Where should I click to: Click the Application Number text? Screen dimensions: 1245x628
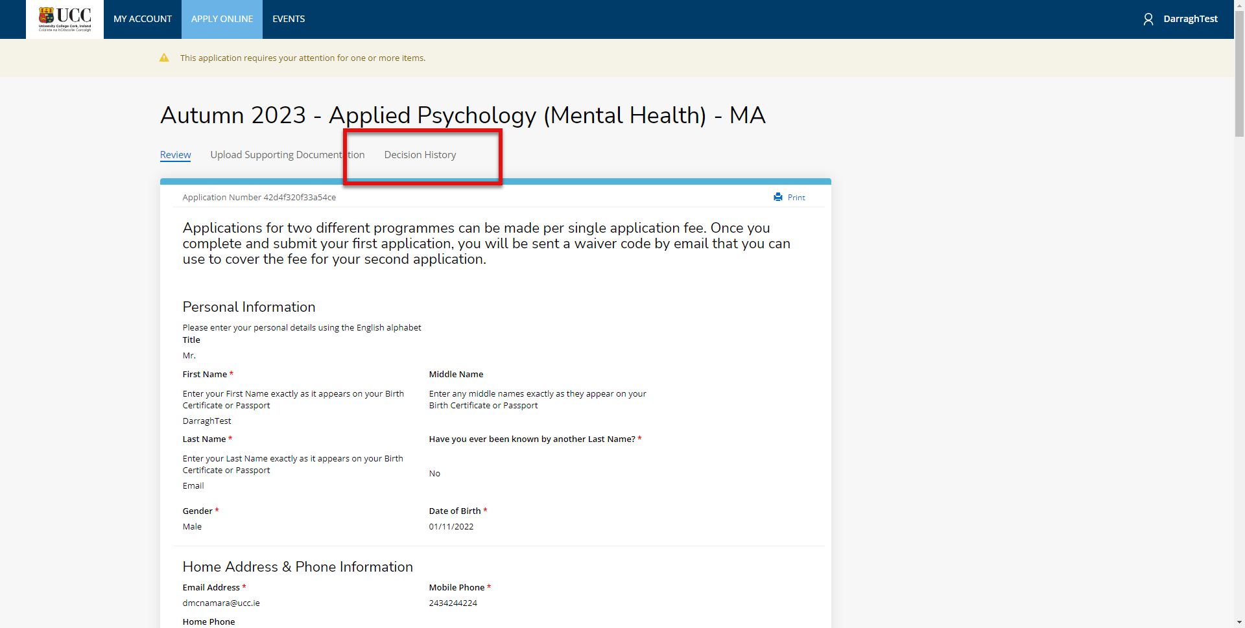(259, 198)
